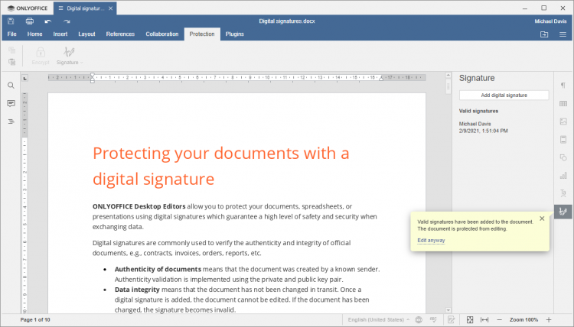Image resolution: width=574 pixels, height=327 pixels.
Task: Click the scroll down arrow
Action: point(448,310)
